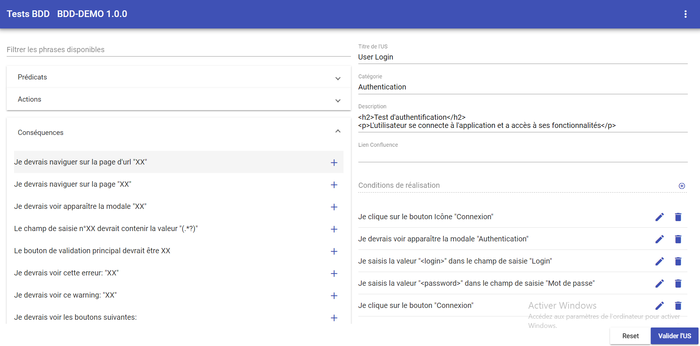700x346 pixels.
Task: Add a new condition de réalisation
Action: 682,186
